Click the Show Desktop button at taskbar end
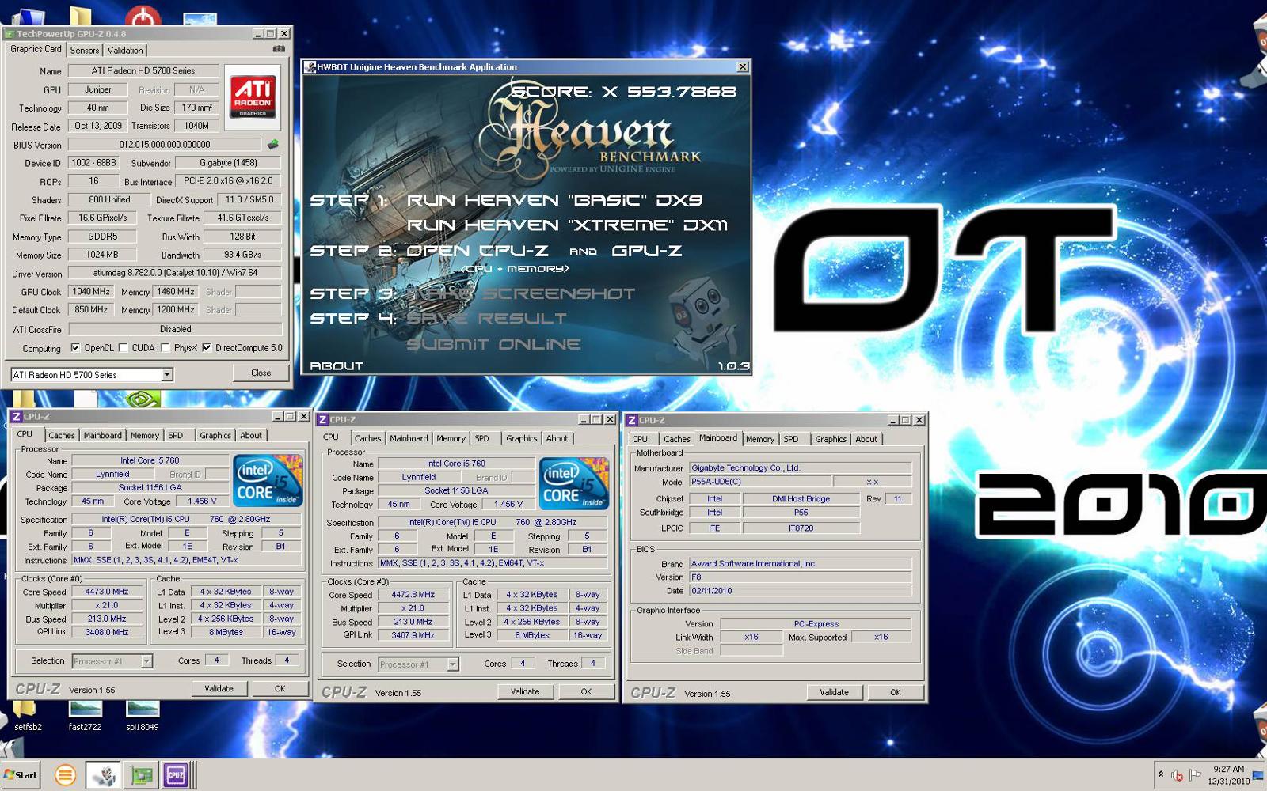Viewport: 1267px width, 791px height. point(1258,775)
